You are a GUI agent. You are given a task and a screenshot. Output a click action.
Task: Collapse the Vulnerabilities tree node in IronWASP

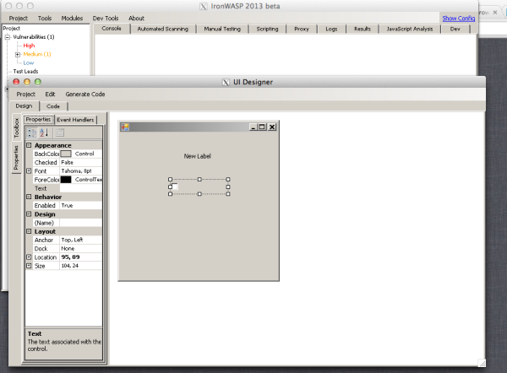tap(8, 37)
